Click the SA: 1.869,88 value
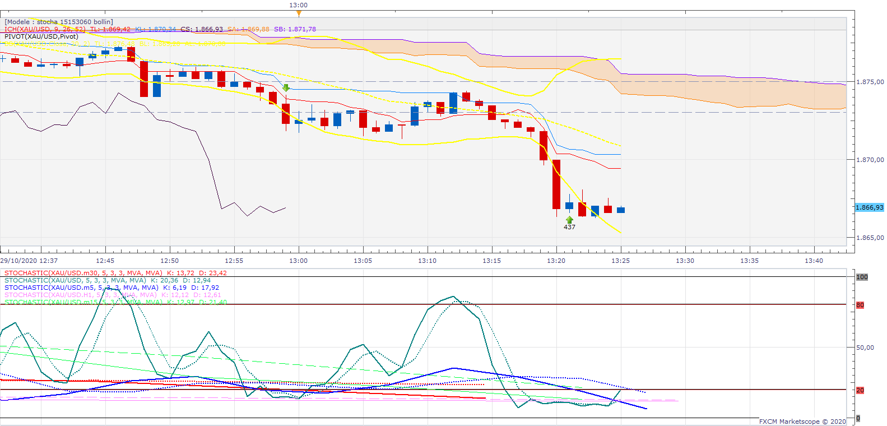 point(248,29)
